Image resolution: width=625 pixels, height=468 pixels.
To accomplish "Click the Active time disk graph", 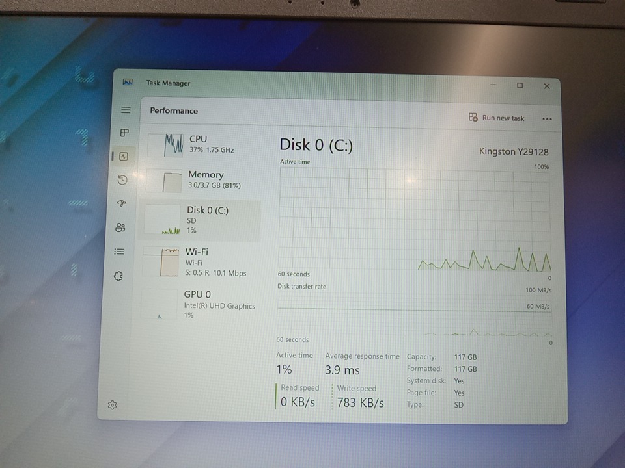I will click(x=415, y=219).
